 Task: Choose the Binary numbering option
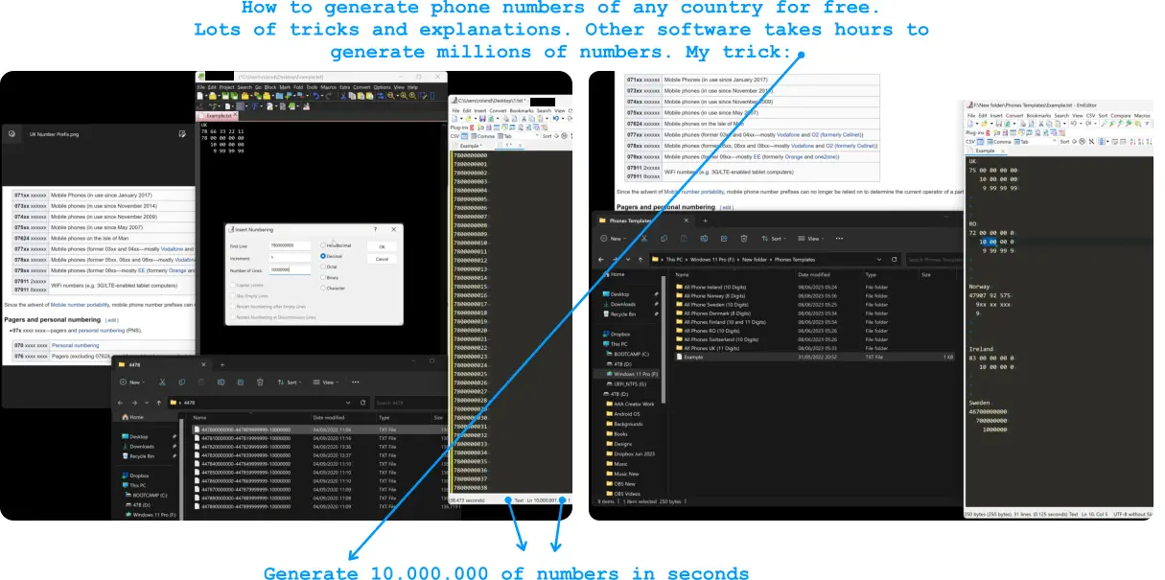(323, 277)
